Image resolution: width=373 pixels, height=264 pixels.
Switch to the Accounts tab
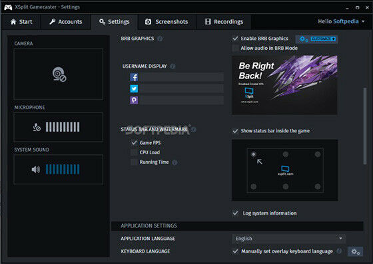coord(66,22)
